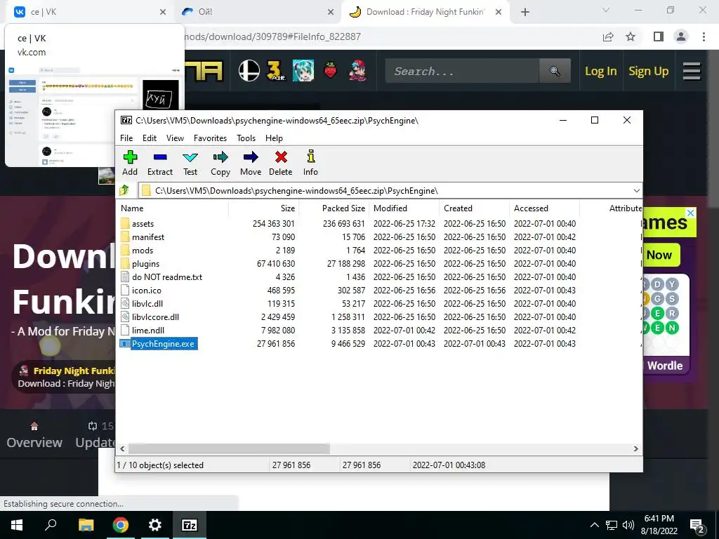Sort by Modified column
Image resolution: width=719 pixels, height=539 pixels.
[405, 208]
